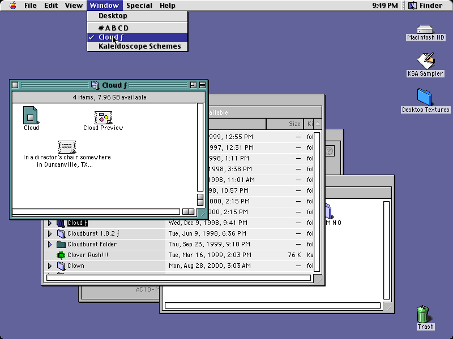This screenshot has height=339, width=453.
Task: Click the dark Cloudburst Folder icon
Action: pyautogui.click(x=61, y=245)
